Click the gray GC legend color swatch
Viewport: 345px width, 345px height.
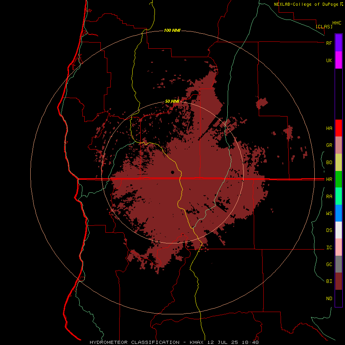point(338,264)
